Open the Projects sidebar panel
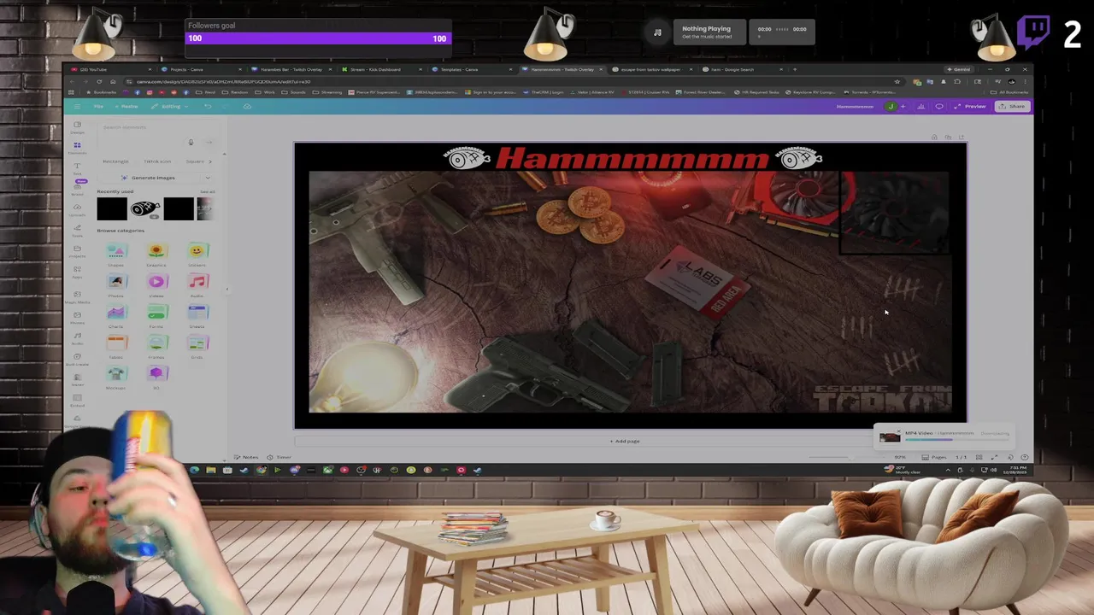This screenshot has width=1094, height=615. click(77, 251)
